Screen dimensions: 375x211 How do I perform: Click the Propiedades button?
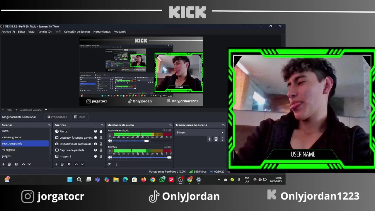tap(57, 117)
